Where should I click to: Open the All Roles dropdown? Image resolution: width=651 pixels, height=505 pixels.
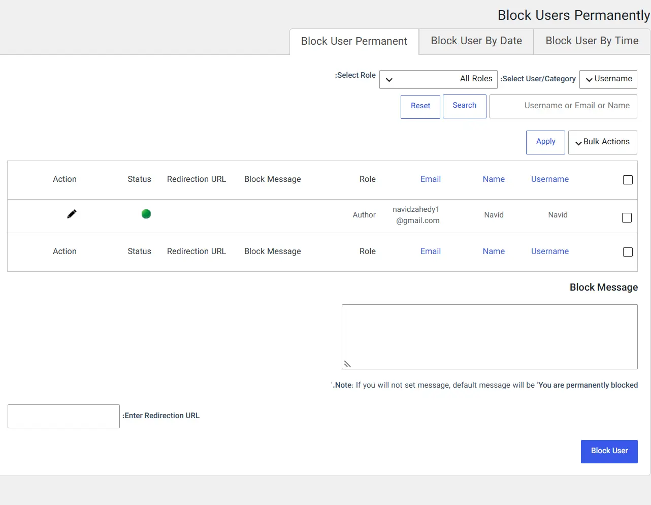coord(438,79)
